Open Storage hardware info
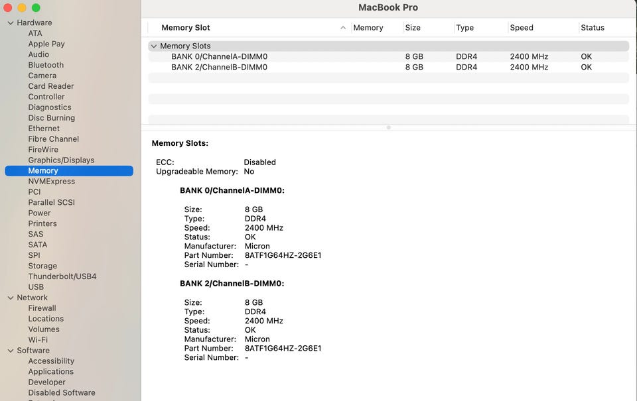The height and width of the screenshot is (401, 637). (x=42, y=266)
